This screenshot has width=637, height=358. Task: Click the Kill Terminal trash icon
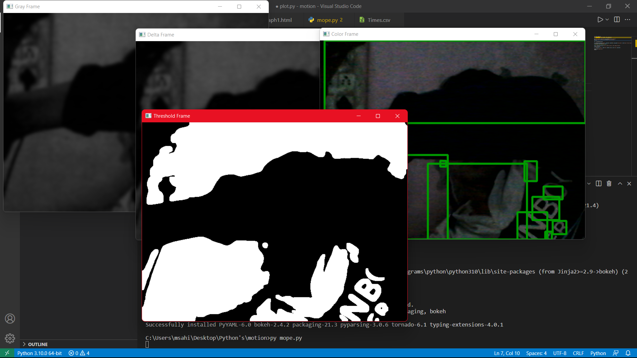[x=609, y=184]
